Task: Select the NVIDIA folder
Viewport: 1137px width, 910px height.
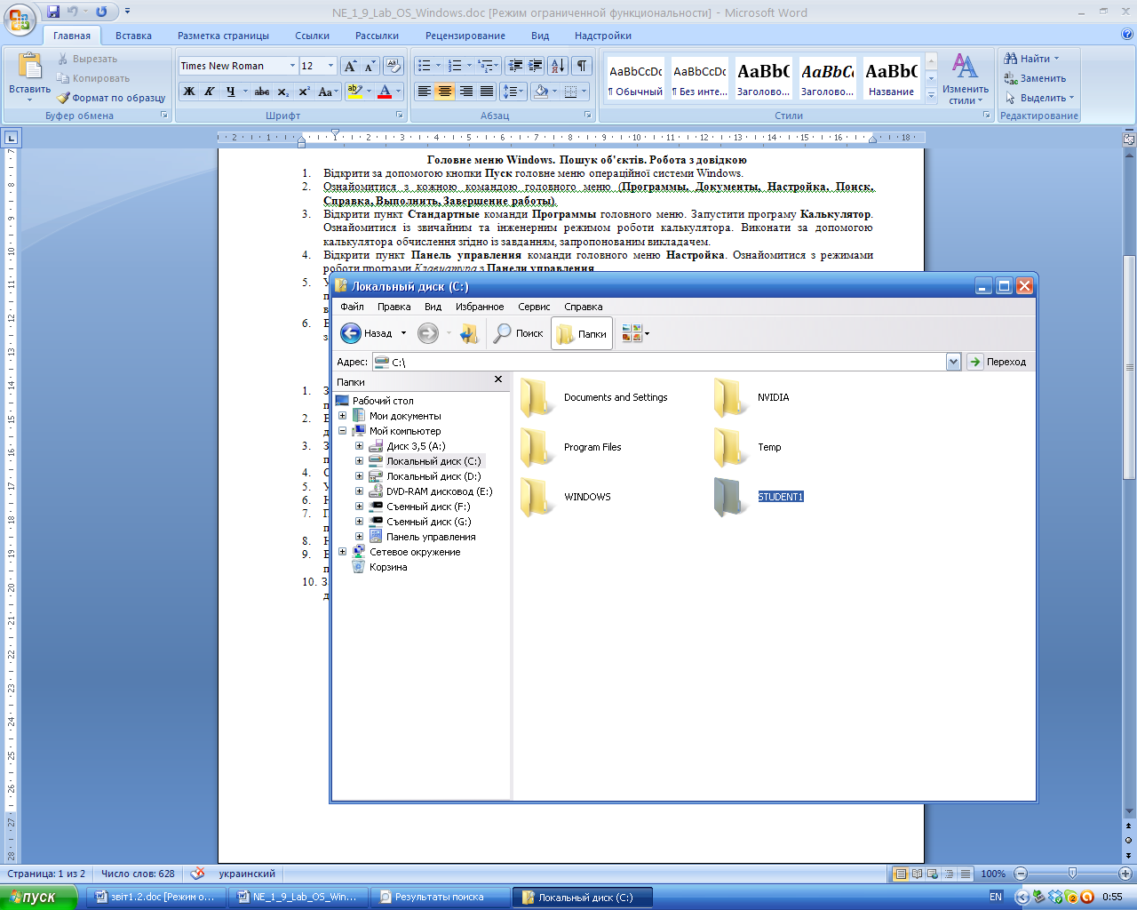Action: 751,397
